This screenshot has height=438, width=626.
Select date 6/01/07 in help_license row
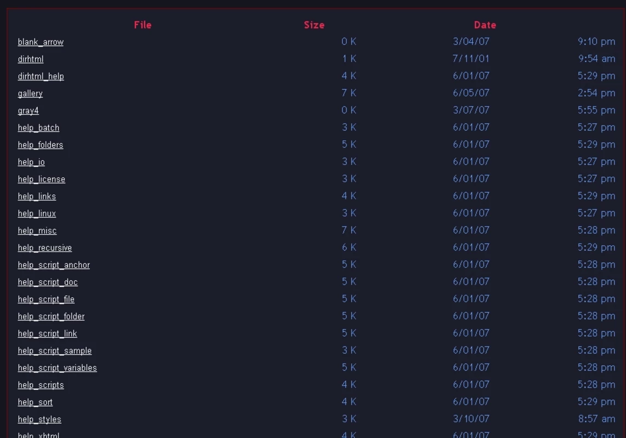(471, 178)
